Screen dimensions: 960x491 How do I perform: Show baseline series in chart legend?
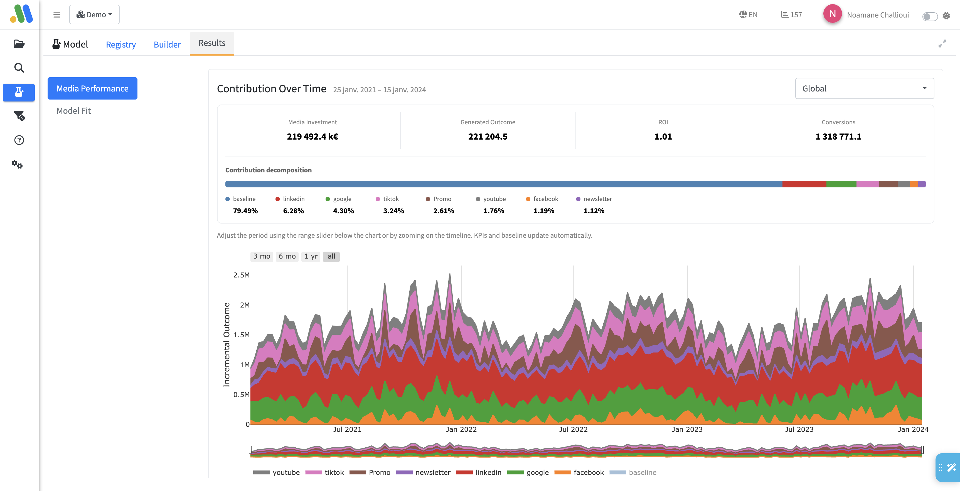[x=633, y=472]
